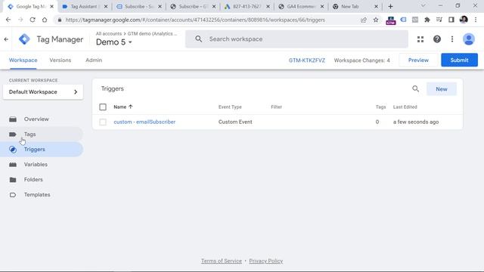Close the Tag Assistant browser tab
This screenshot has height=272, width=484.
[x=106, y=6]
